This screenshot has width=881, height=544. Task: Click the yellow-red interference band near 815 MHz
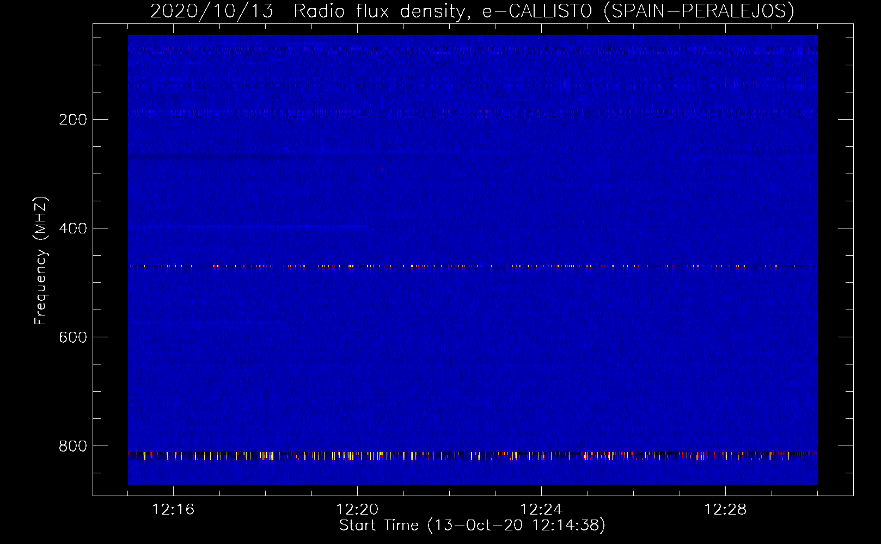click(473, 456)
